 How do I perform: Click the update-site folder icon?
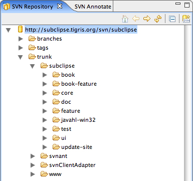pyautogui.click(x=56, y=147)
